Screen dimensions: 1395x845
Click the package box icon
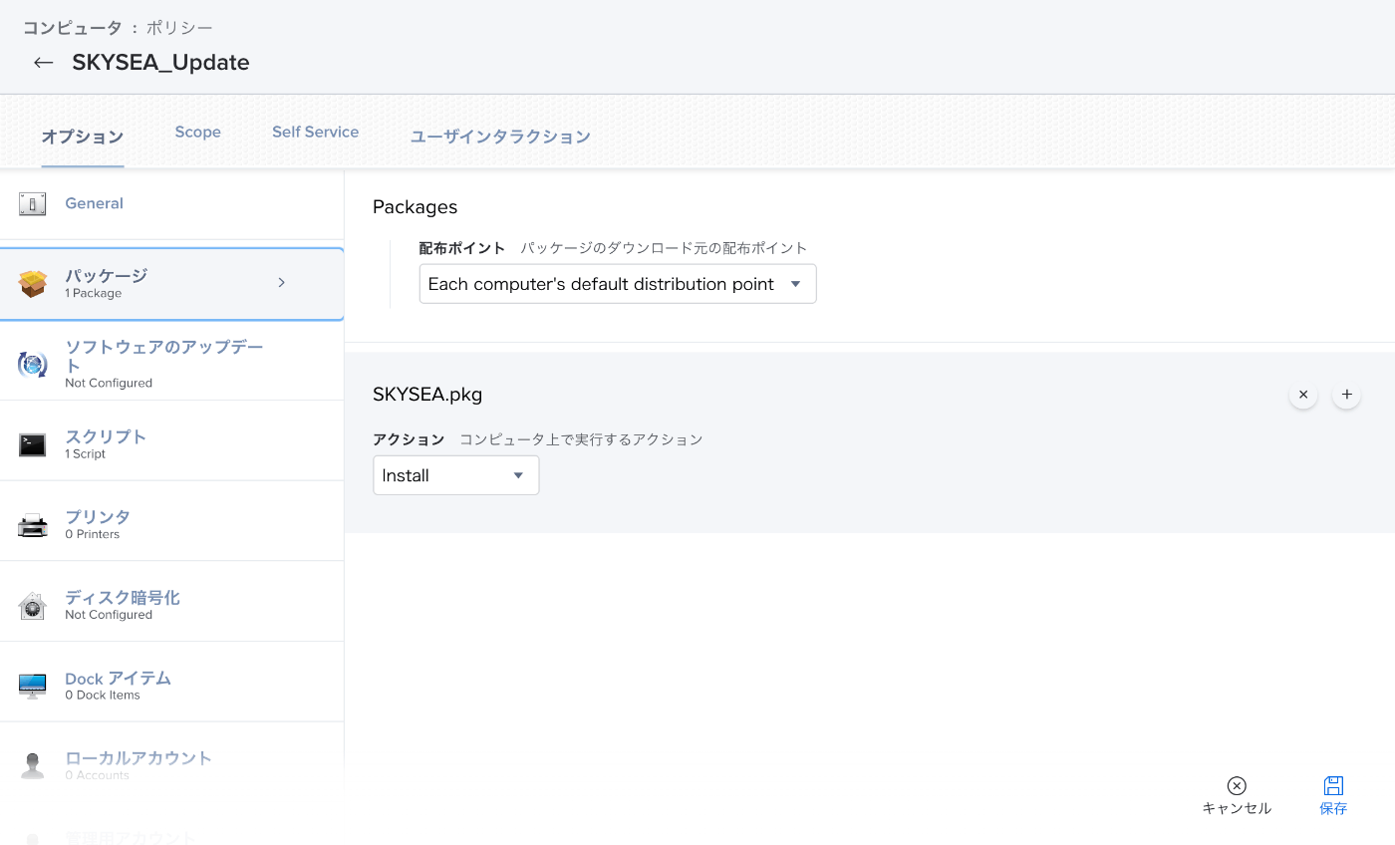tap(33, 284)
